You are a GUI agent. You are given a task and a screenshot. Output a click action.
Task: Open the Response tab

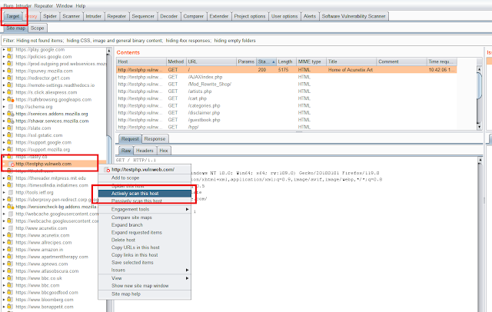155,139
